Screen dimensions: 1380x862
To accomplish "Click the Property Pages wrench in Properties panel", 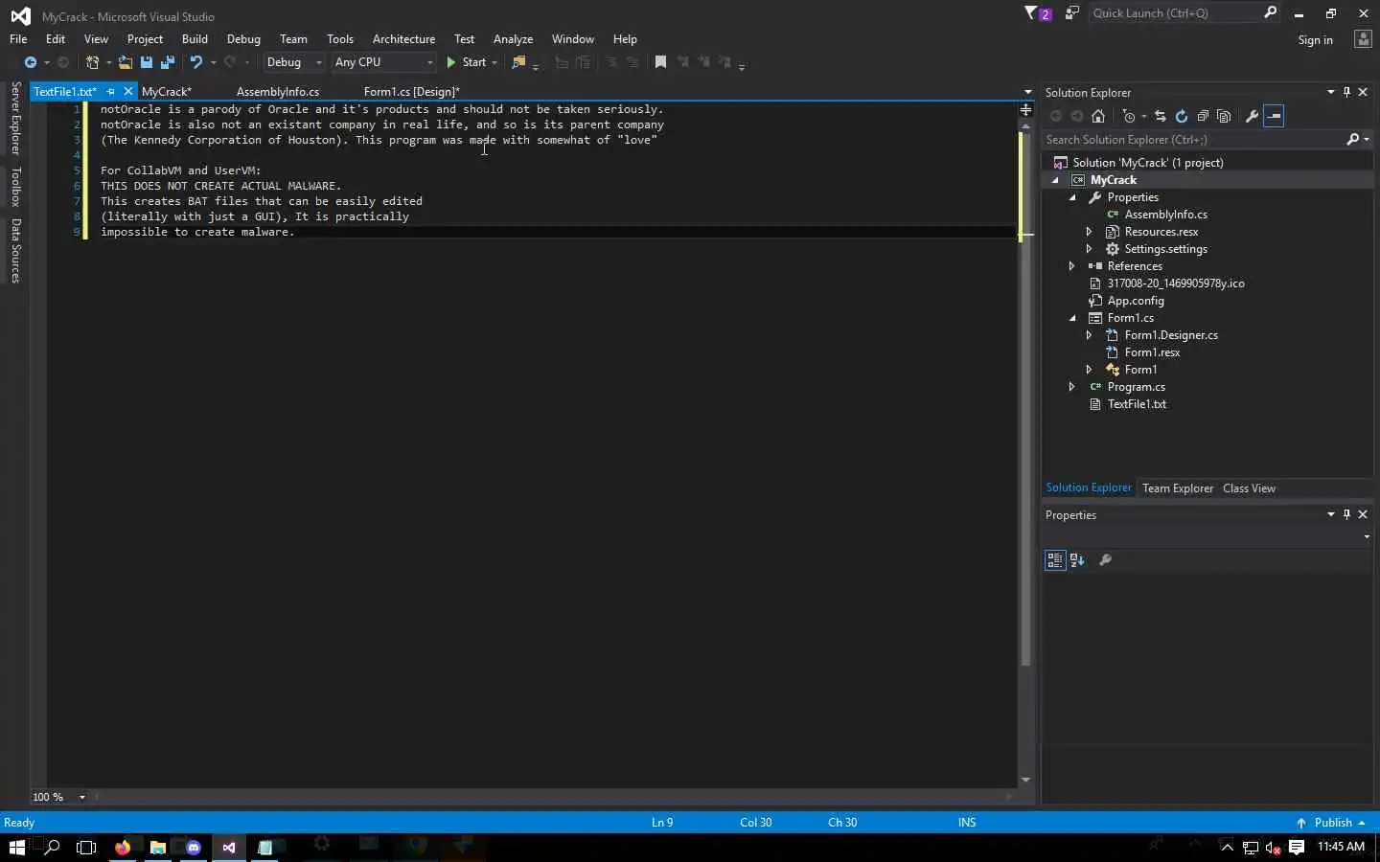I will (1105, 560).
